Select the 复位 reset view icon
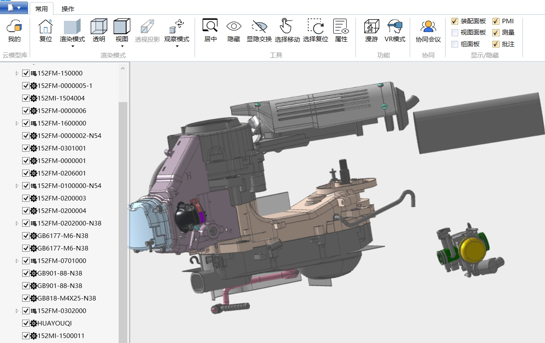The image size is (545, 343). (45, 29)
